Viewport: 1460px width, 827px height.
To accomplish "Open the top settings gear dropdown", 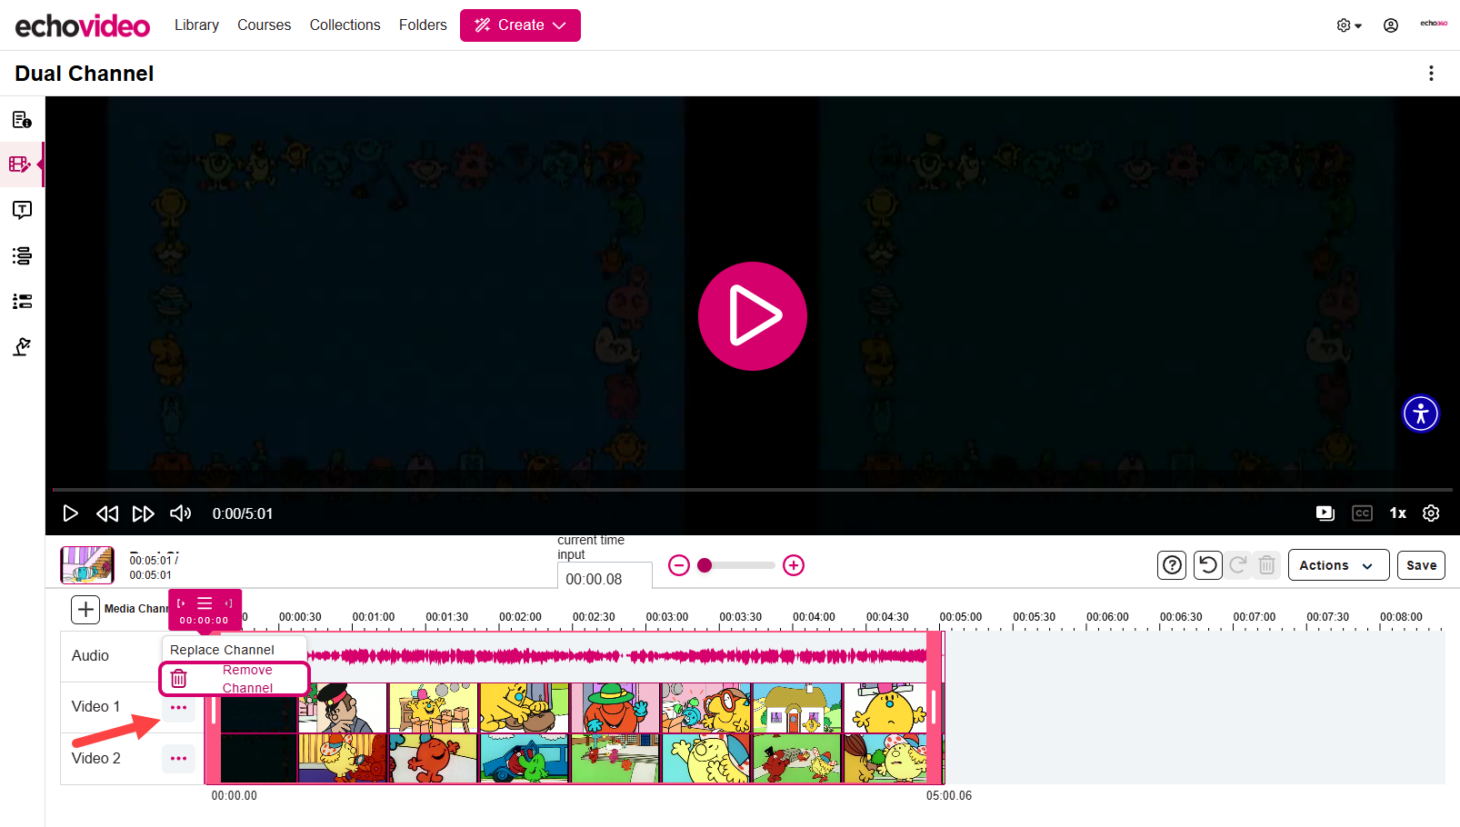I will pyautogui.click(x=1349, y=25).
